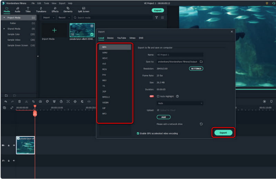276x179 pixels.
Task: Enable the Auto Highlight checkbox
Action: point(158,96)
